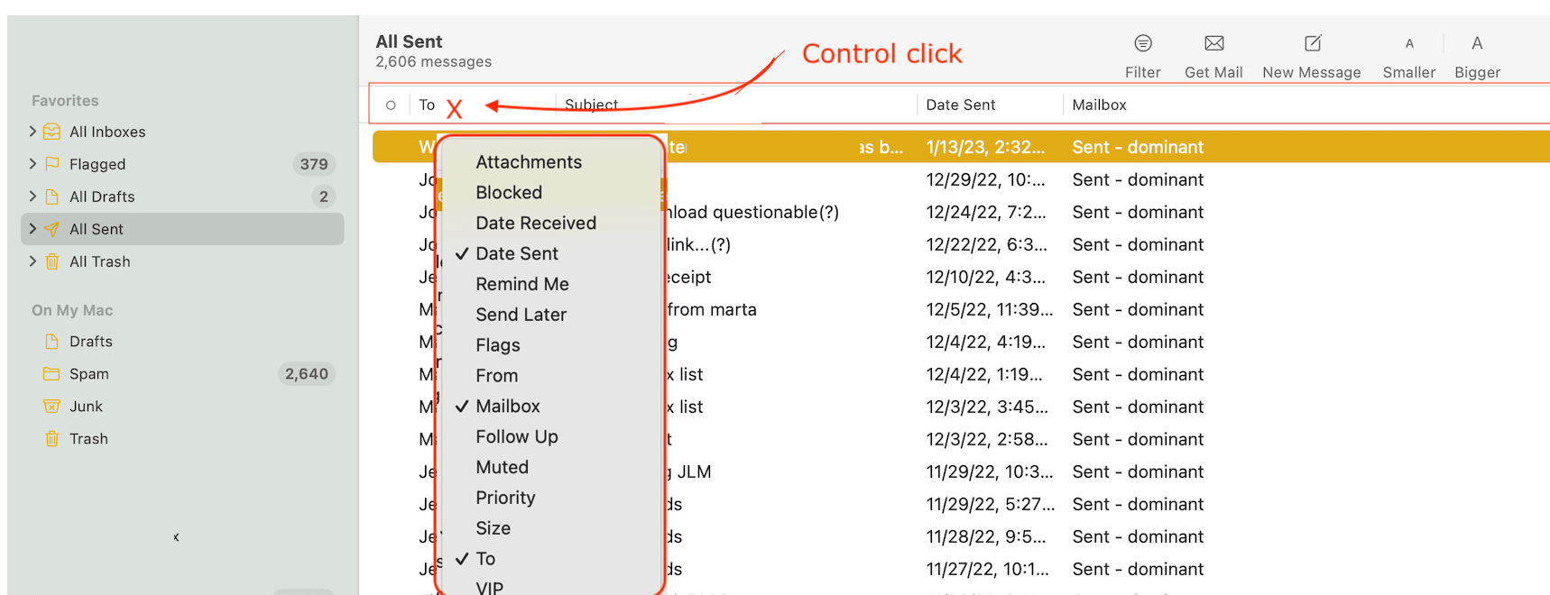Increase text size with the Bigger icon

coord(1477,42)
